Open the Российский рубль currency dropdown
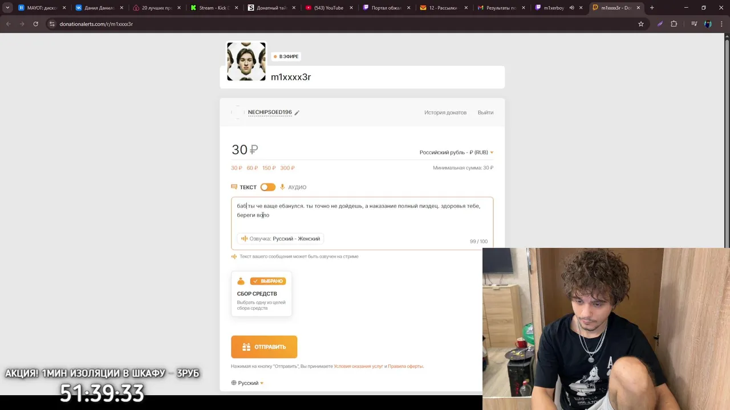Screen dimensions: 730x410 456,153
